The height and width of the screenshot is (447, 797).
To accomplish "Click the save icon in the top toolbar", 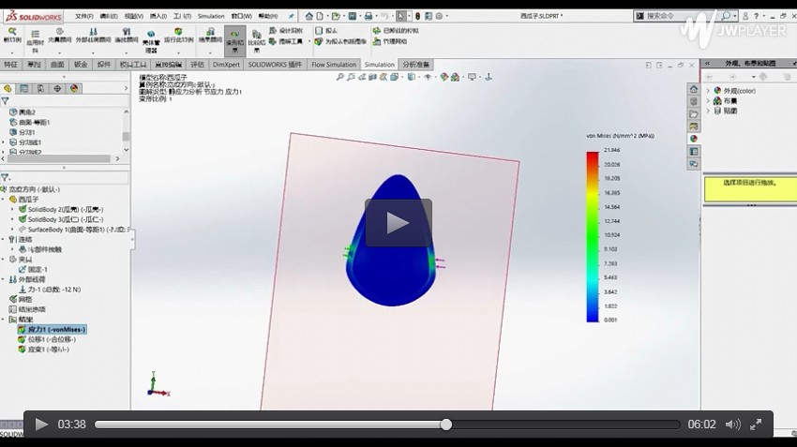I will (x=350, y=16).
